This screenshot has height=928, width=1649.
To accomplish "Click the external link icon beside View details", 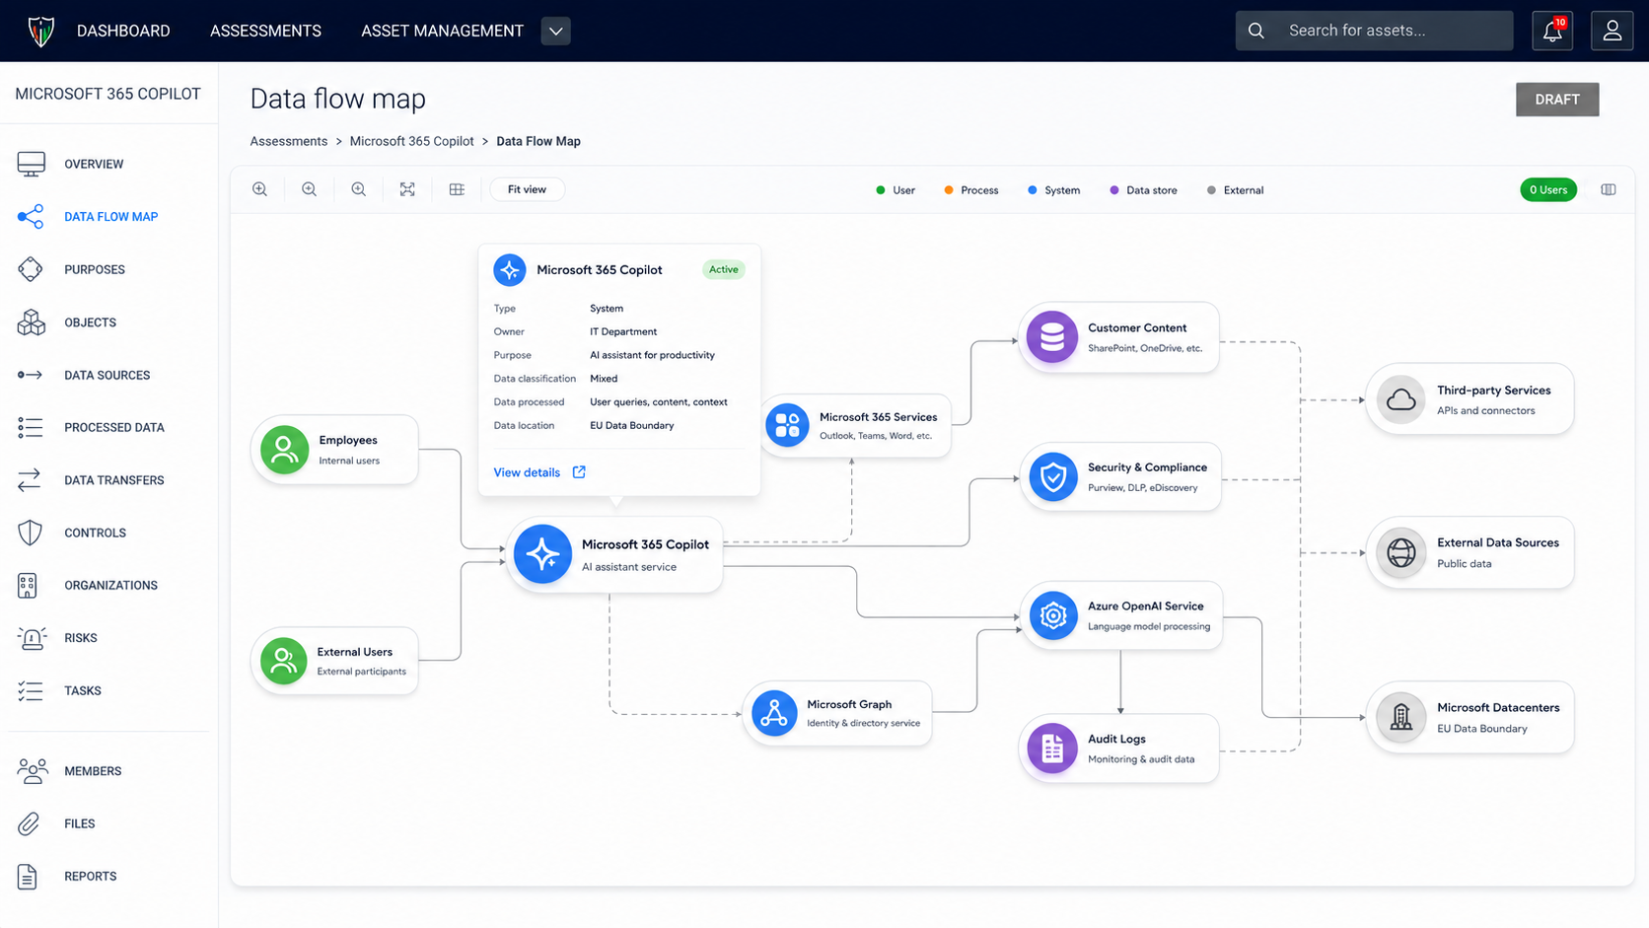I will (579, 472).
